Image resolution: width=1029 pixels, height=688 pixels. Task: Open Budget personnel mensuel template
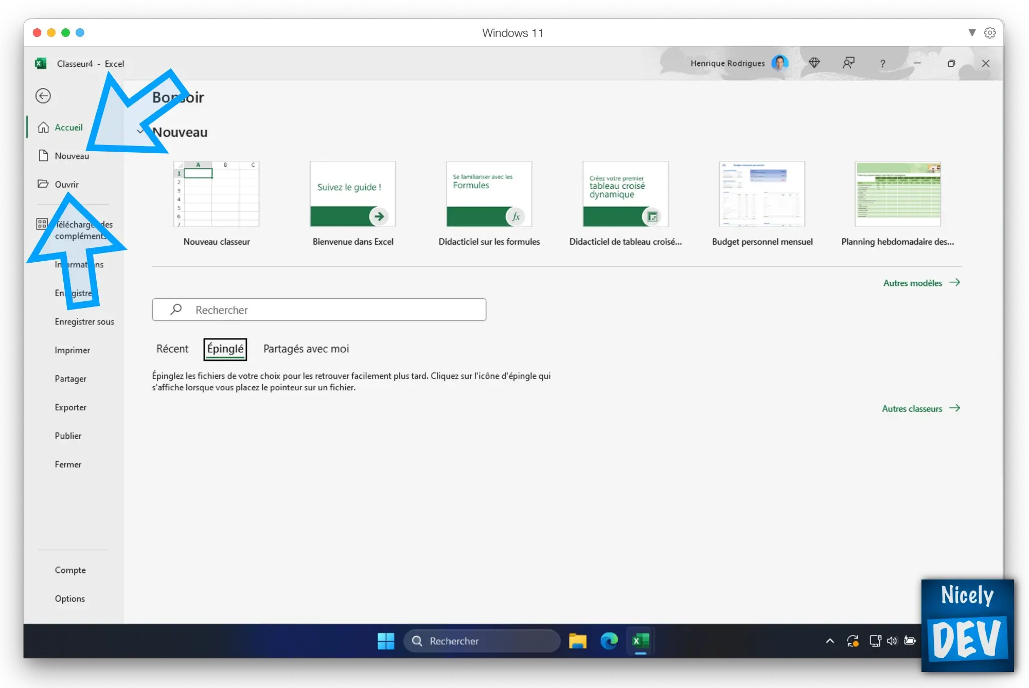click(762, 204)
